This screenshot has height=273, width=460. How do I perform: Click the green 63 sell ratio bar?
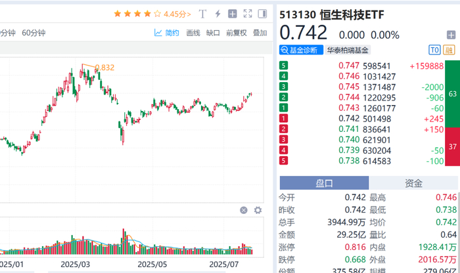click(452, 94)
